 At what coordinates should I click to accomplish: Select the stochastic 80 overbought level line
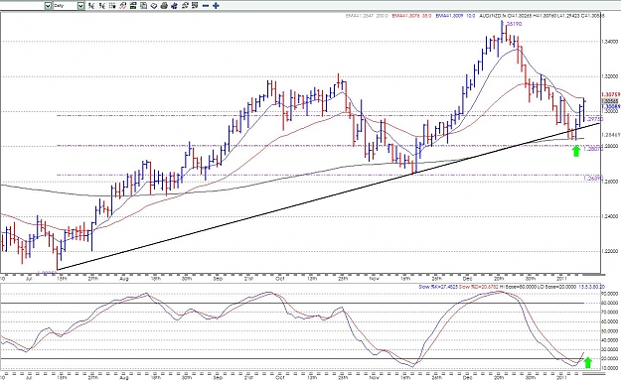293,303
